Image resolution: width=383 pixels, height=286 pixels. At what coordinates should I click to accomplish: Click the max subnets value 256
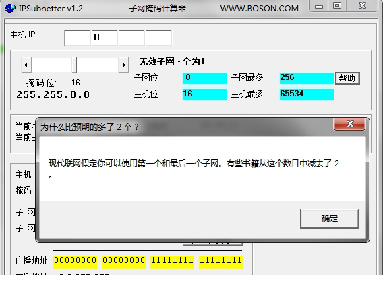(x=307, y=78)
